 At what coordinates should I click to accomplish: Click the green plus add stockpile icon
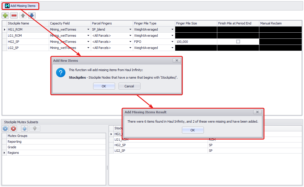(x=5, y=15)
